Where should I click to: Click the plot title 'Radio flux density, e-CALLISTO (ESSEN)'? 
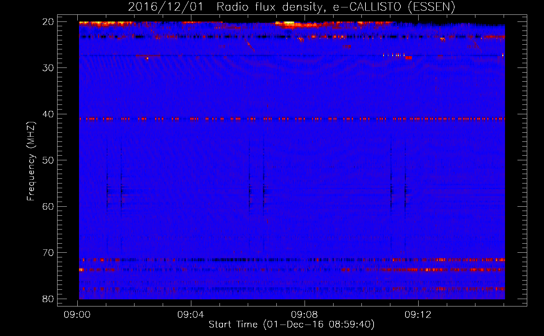(336, 7)
